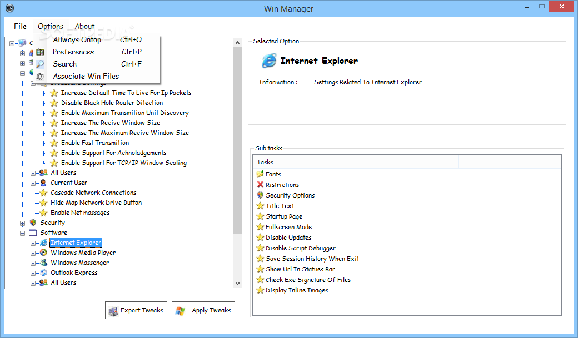Click the red X Ristrictions icon
This screenshot has width=578, height=338.
tap(260, 184)
